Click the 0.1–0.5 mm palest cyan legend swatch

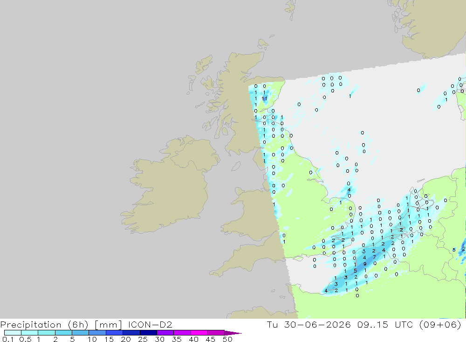[x=13, y=333]
